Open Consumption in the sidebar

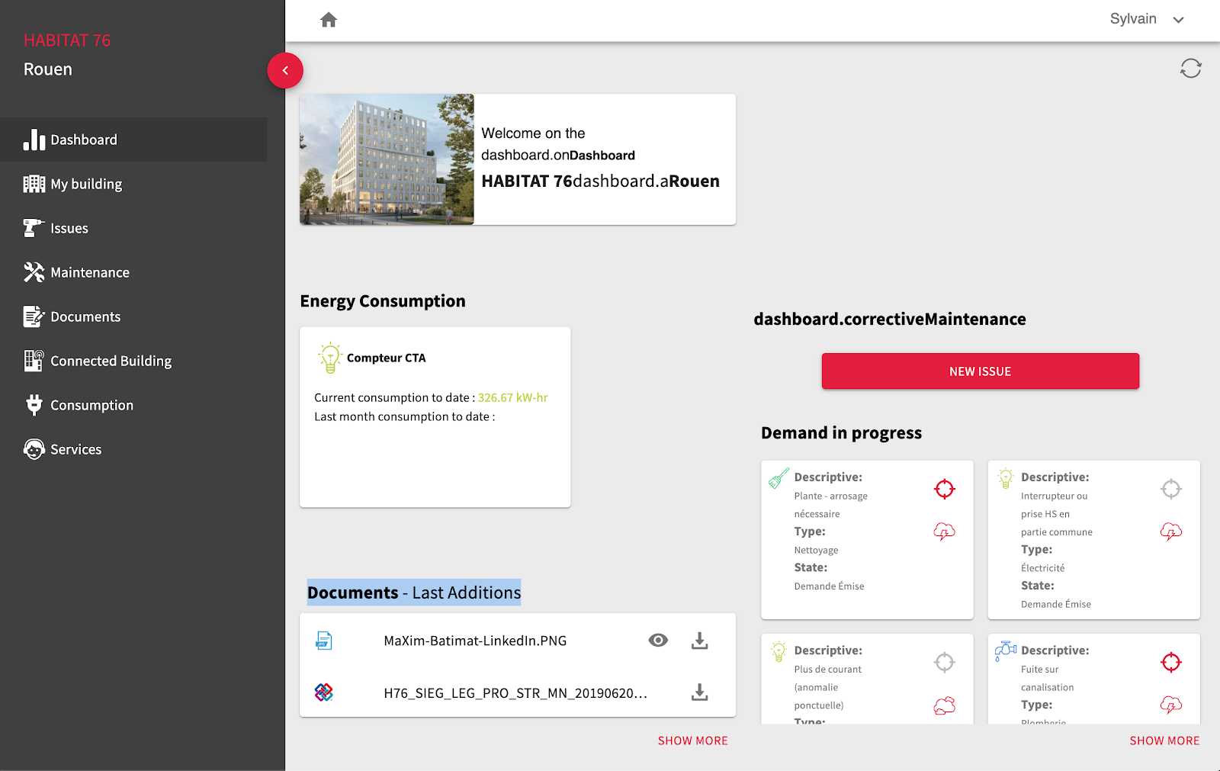coord(133,405)
